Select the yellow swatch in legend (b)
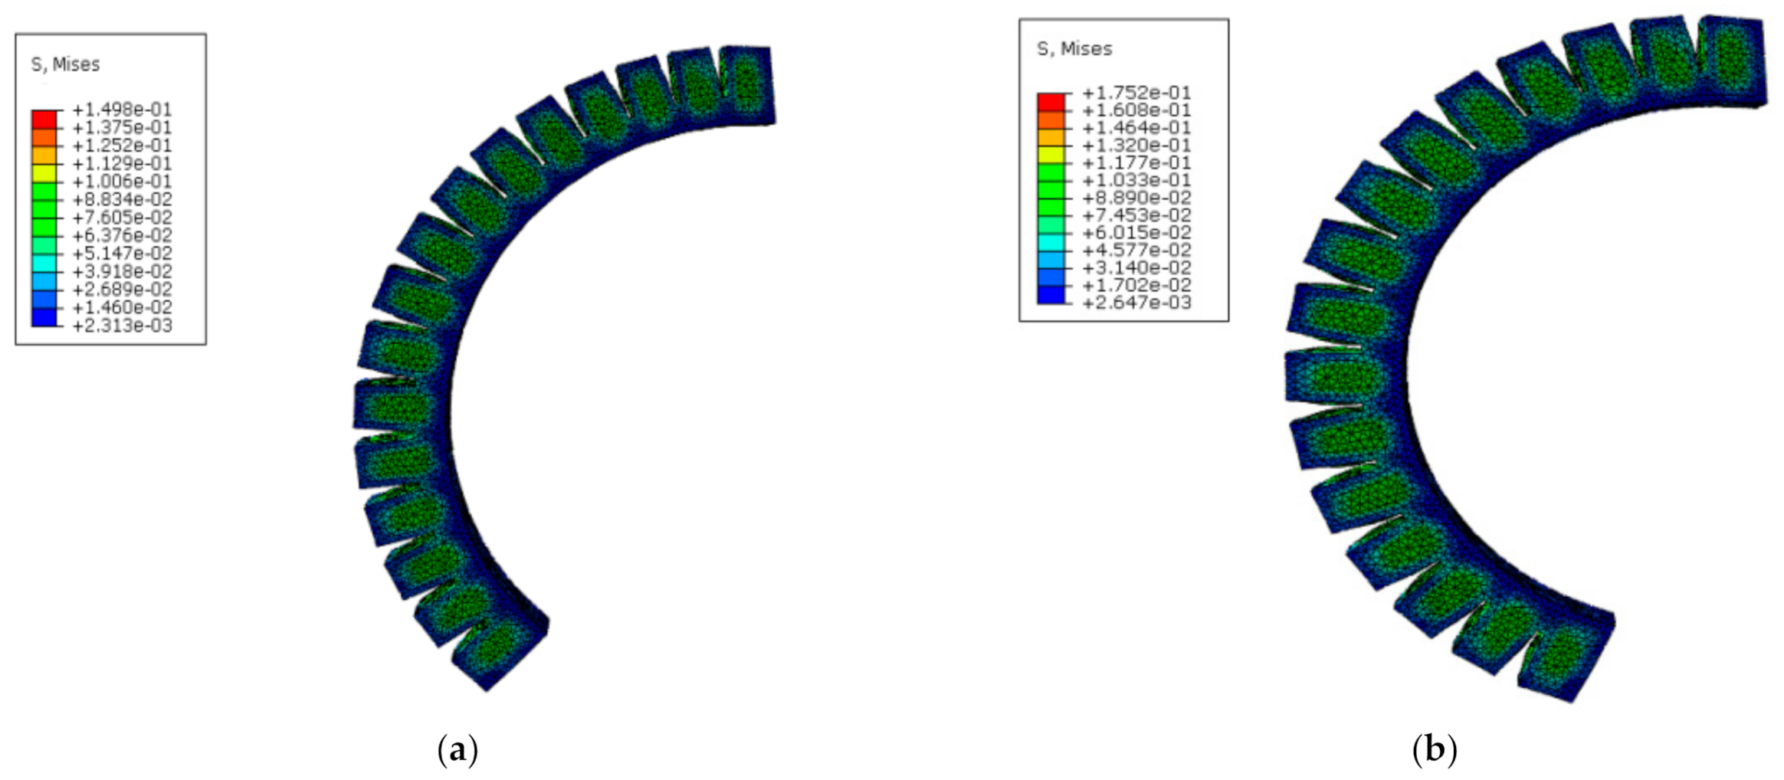The image size is (1784, 780). [1051, 154]
